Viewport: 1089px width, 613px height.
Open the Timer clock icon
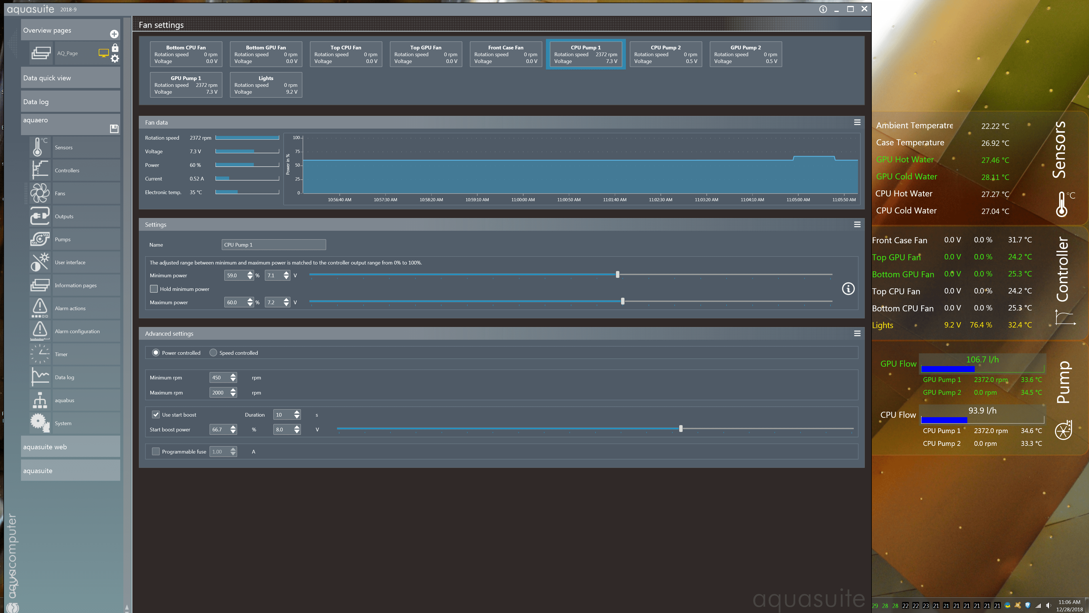40,354
